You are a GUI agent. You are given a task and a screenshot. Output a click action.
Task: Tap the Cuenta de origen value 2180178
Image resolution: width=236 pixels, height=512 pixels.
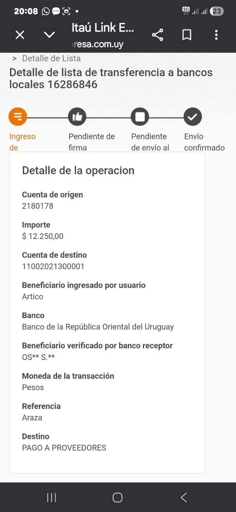point(38,206)
